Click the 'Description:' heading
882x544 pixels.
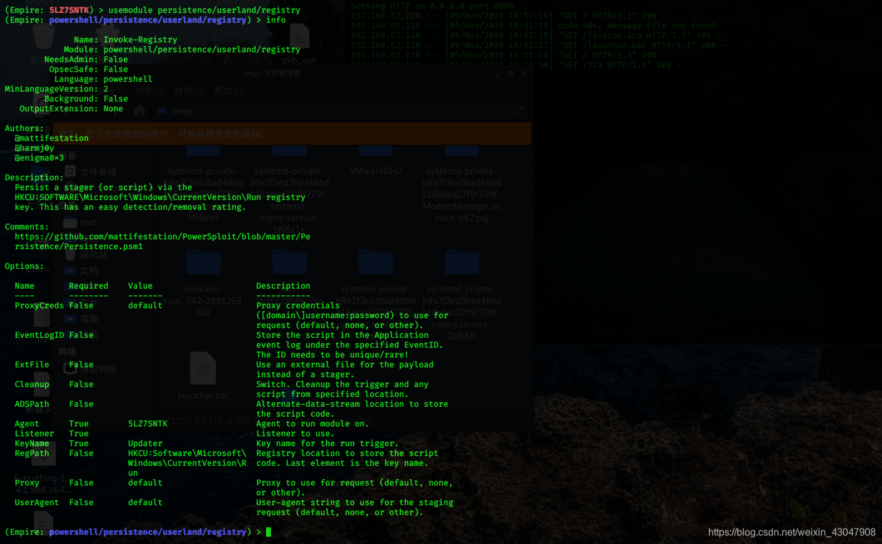point(34,177)
